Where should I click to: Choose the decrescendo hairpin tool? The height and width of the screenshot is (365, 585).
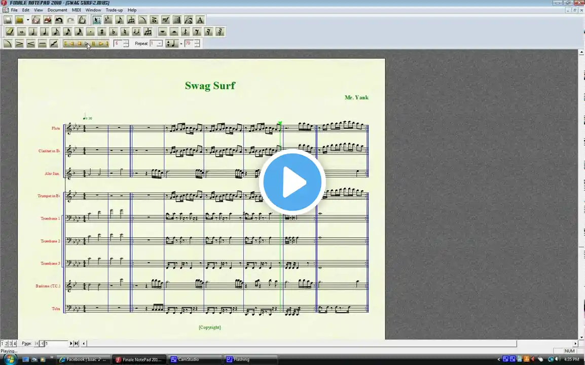[19, 44]
